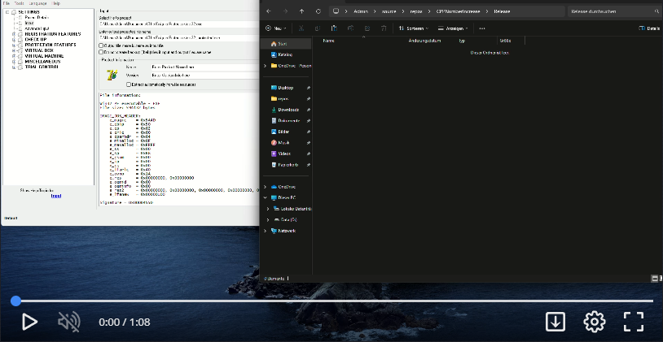Expand the Netzwerk tree node

265,231
